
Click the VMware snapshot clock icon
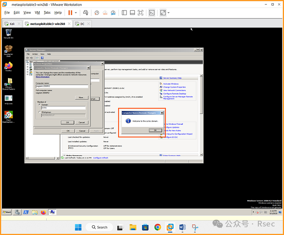[x=97, y=13]
